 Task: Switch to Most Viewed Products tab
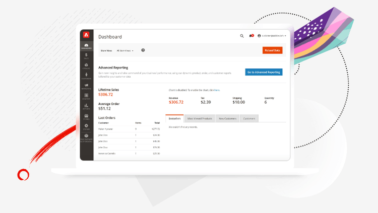tap(199, 119)
